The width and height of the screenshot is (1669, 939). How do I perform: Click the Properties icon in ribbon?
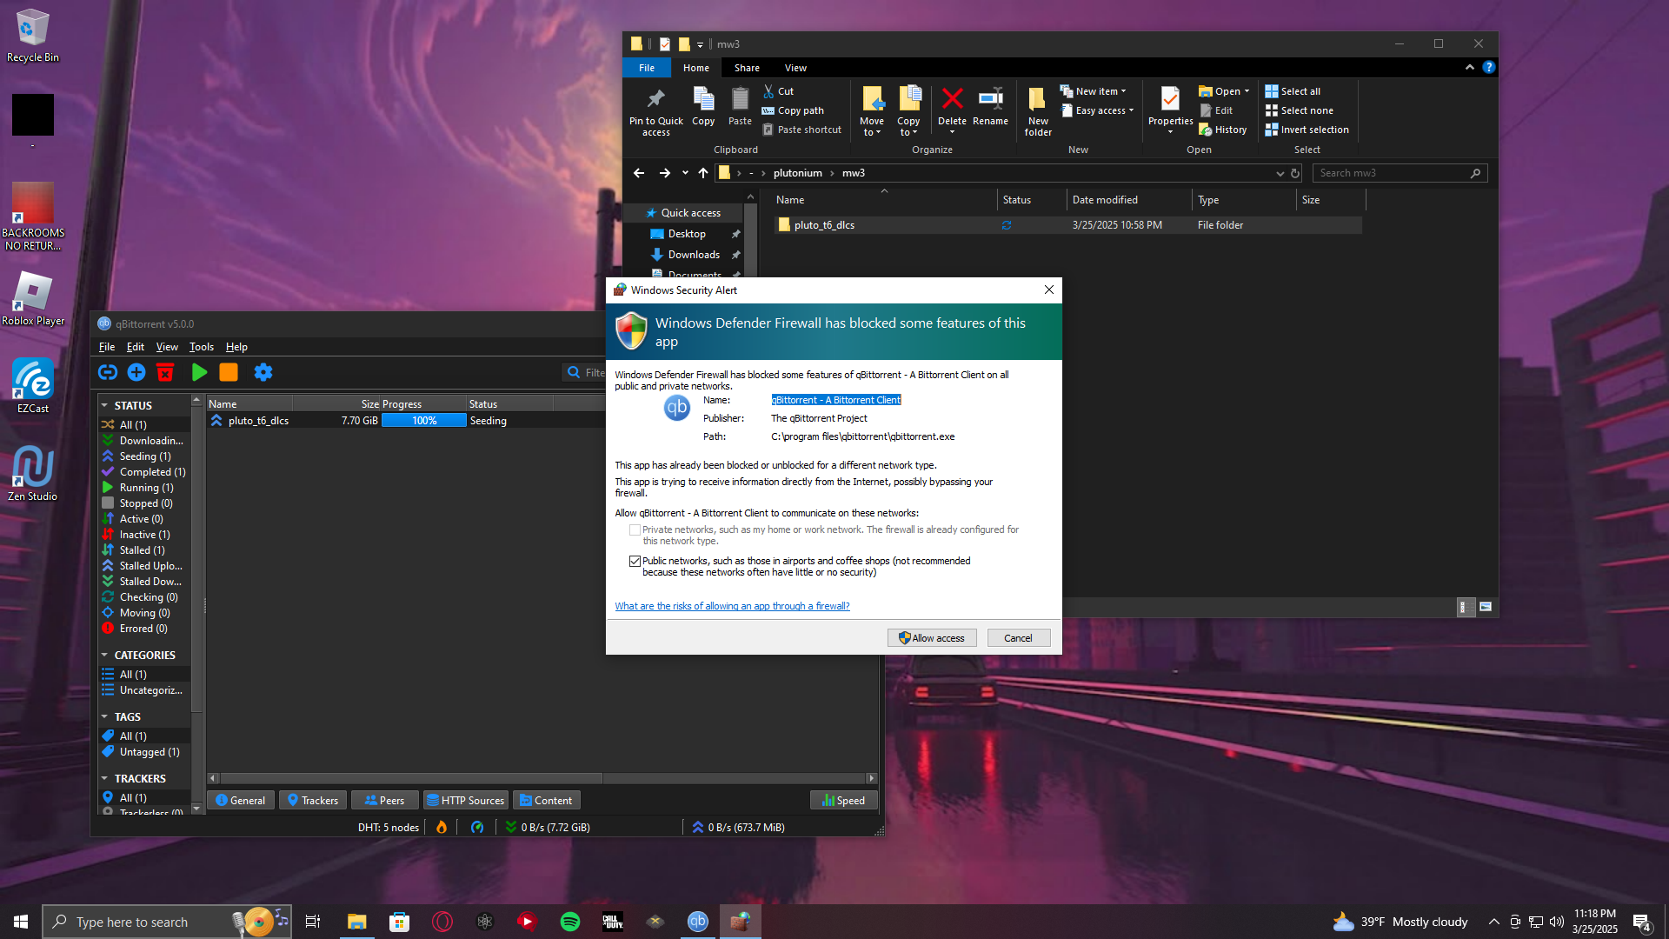click(1170, 98)
